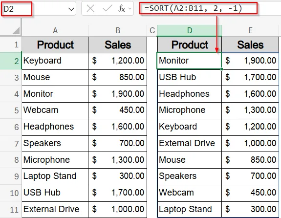The height and width of the screenshot is (218, 281).
Task: Select the Webcam cell in column A
Action: tap(55, 110)
